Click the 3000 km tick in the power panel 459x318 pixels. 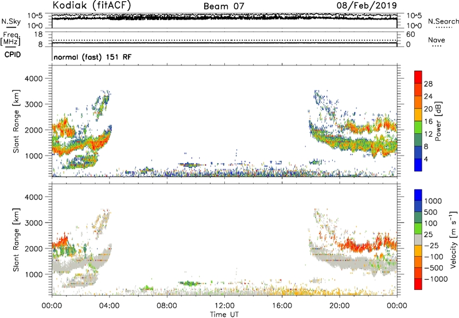(x=34, y=104)
